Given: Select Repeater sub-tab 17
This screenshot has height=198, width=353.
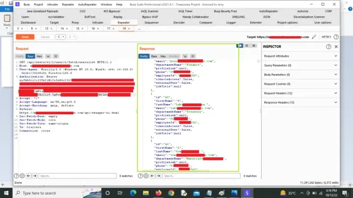Looking at the screenshot, I should pyautogui.click(x=109, y=28).
